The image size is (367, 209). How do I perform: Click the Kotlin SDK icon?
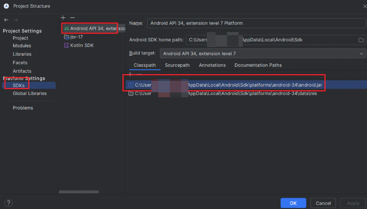point(67,45)
